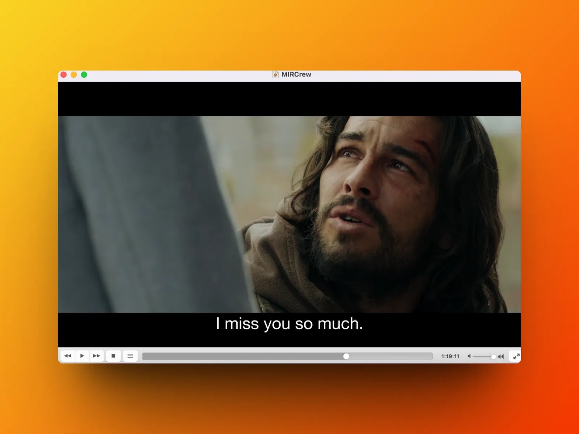The image size is (579, 434).
Task: Click the video frame of the bearded man
Action: pos(289,214)
